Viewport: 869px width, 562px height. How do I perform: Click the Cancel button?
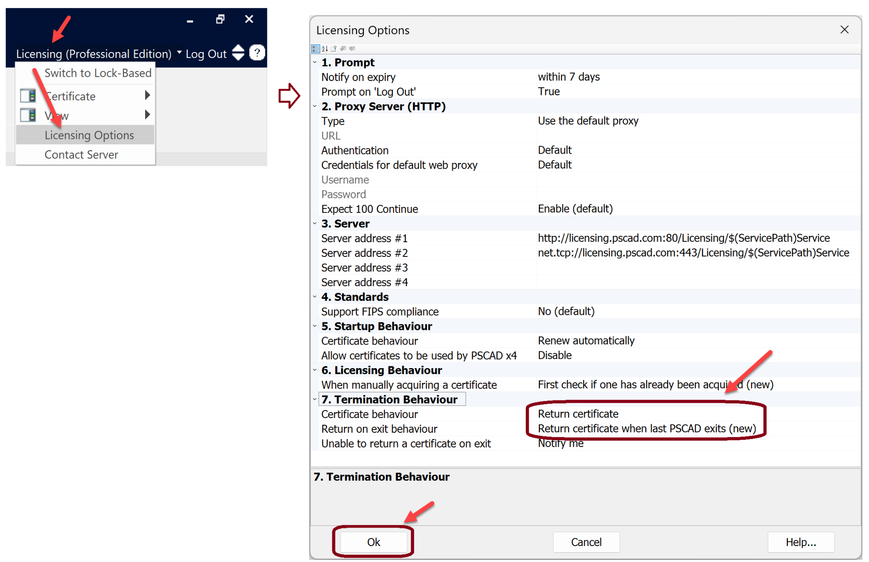tap(586, 542)
